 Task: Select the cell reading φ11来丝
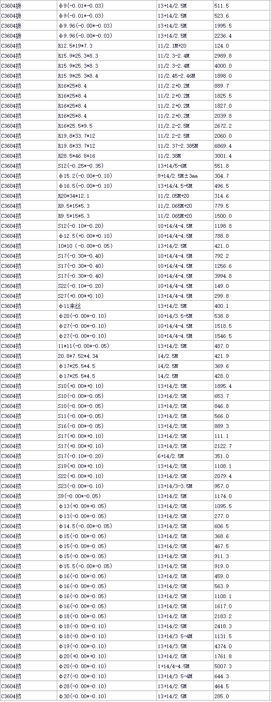pos(106,306)
